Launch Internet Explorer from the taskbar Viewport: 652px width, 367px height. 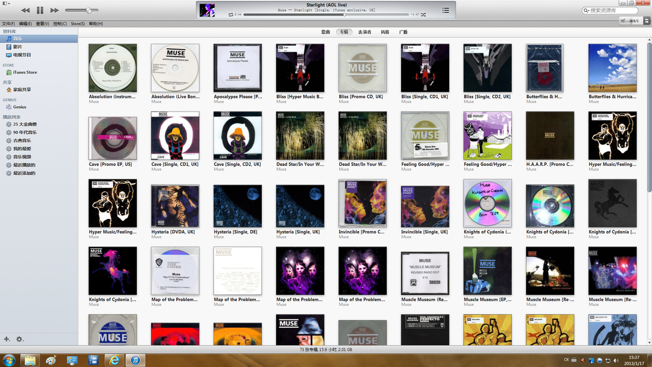(114, 360)
